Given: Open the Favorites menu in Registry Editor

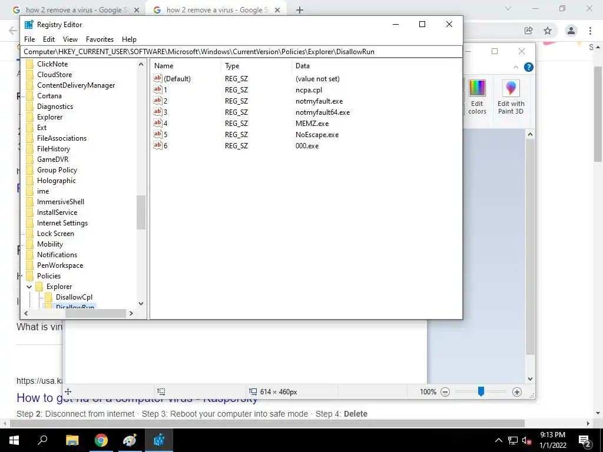Looking at the screenshot, I should click(100, 39).
